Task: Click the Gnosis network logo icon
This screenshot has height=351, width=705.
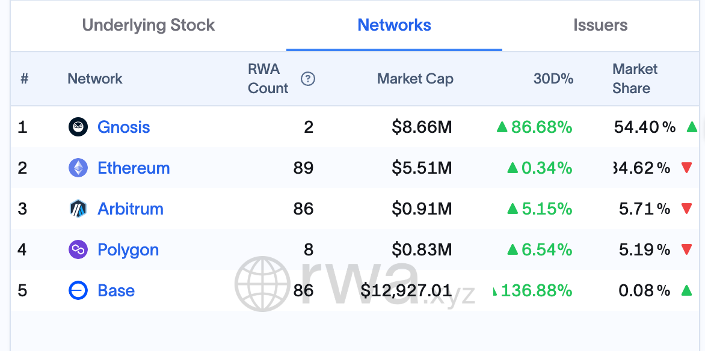Action: click(x=78, y=127)
